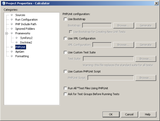Viewport: 160px width, 121px height.
Task: Select the Symfony2 framework category
Action: tap(26, 38)
